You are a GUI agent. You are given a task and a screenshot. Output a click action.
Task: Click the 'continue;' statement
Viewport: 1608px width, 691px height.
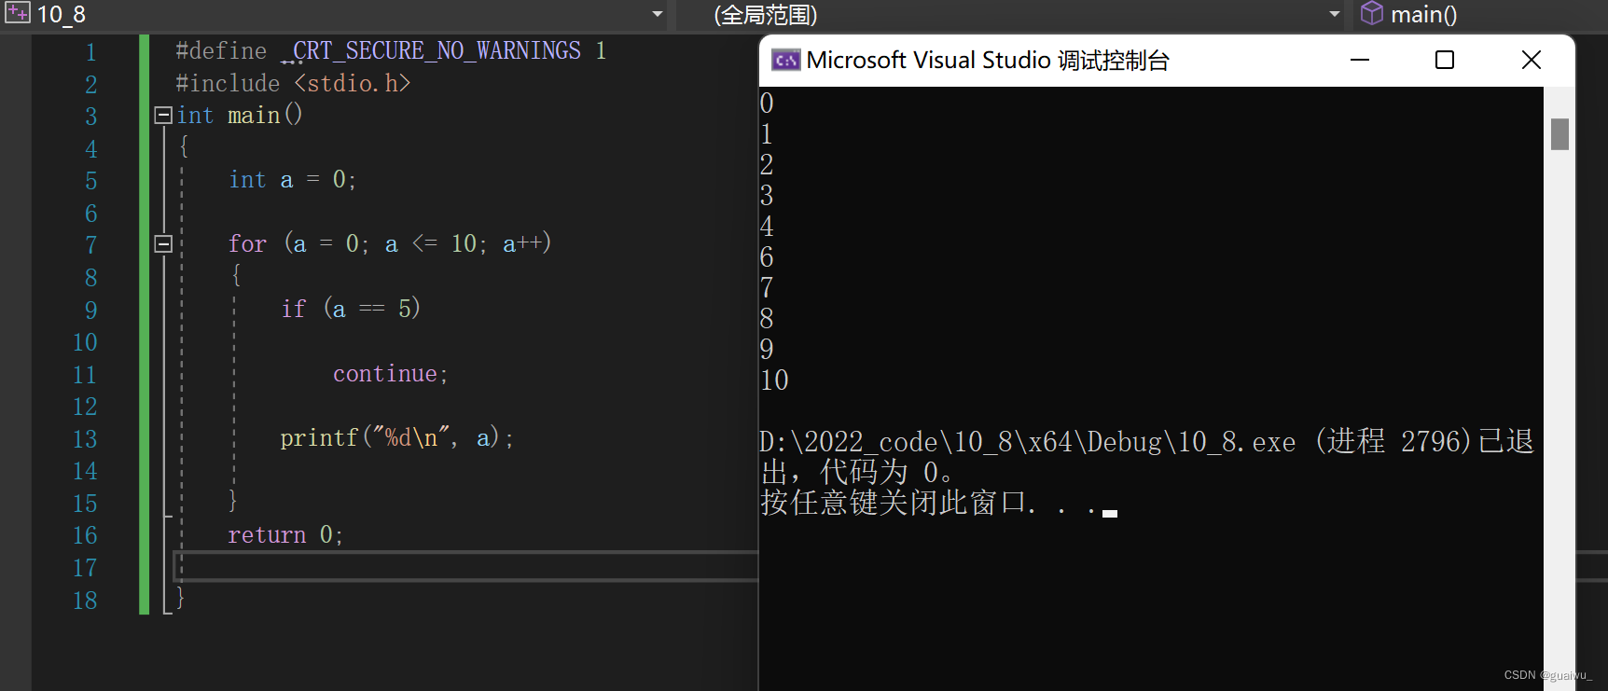tap(391, 373)
